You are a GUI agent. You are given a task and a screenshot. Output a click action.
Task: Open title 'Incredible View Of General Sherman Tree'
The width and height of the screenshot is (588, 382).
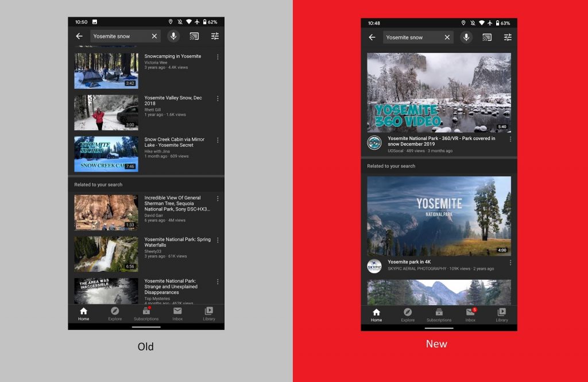(177, 204)
